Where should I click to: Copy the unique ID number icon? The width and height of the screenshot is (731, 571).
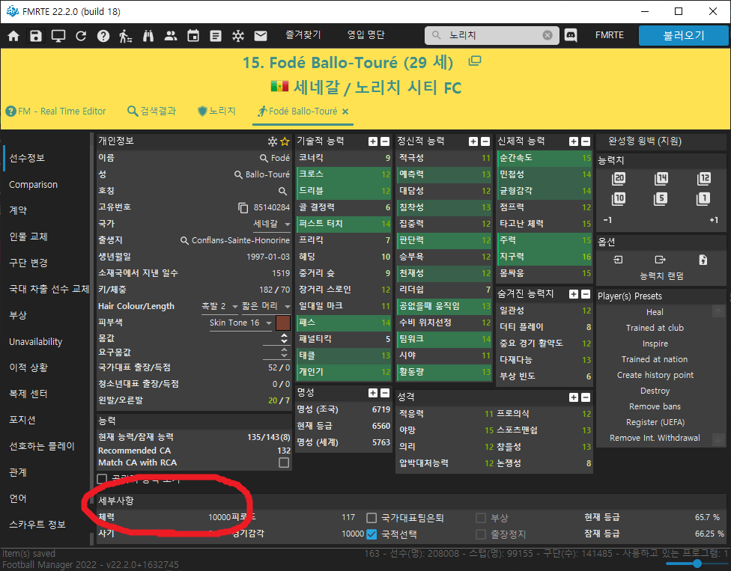click(243, 207)
